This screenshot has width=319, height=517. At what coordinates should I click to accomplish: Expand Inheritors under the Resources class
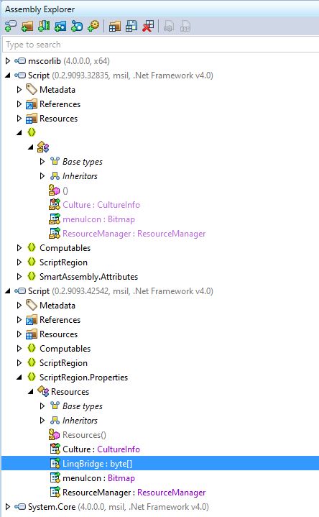42,421
